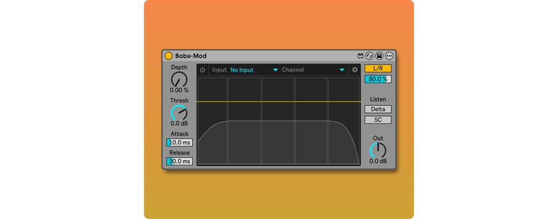The image size is (558, 219).
Task: Enable SC listen mode
Action: (x=378, y=120)
